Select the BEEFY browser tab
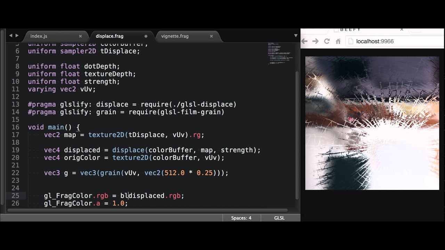This screenshot has width=445, height=250. click(x=369, y=30)
